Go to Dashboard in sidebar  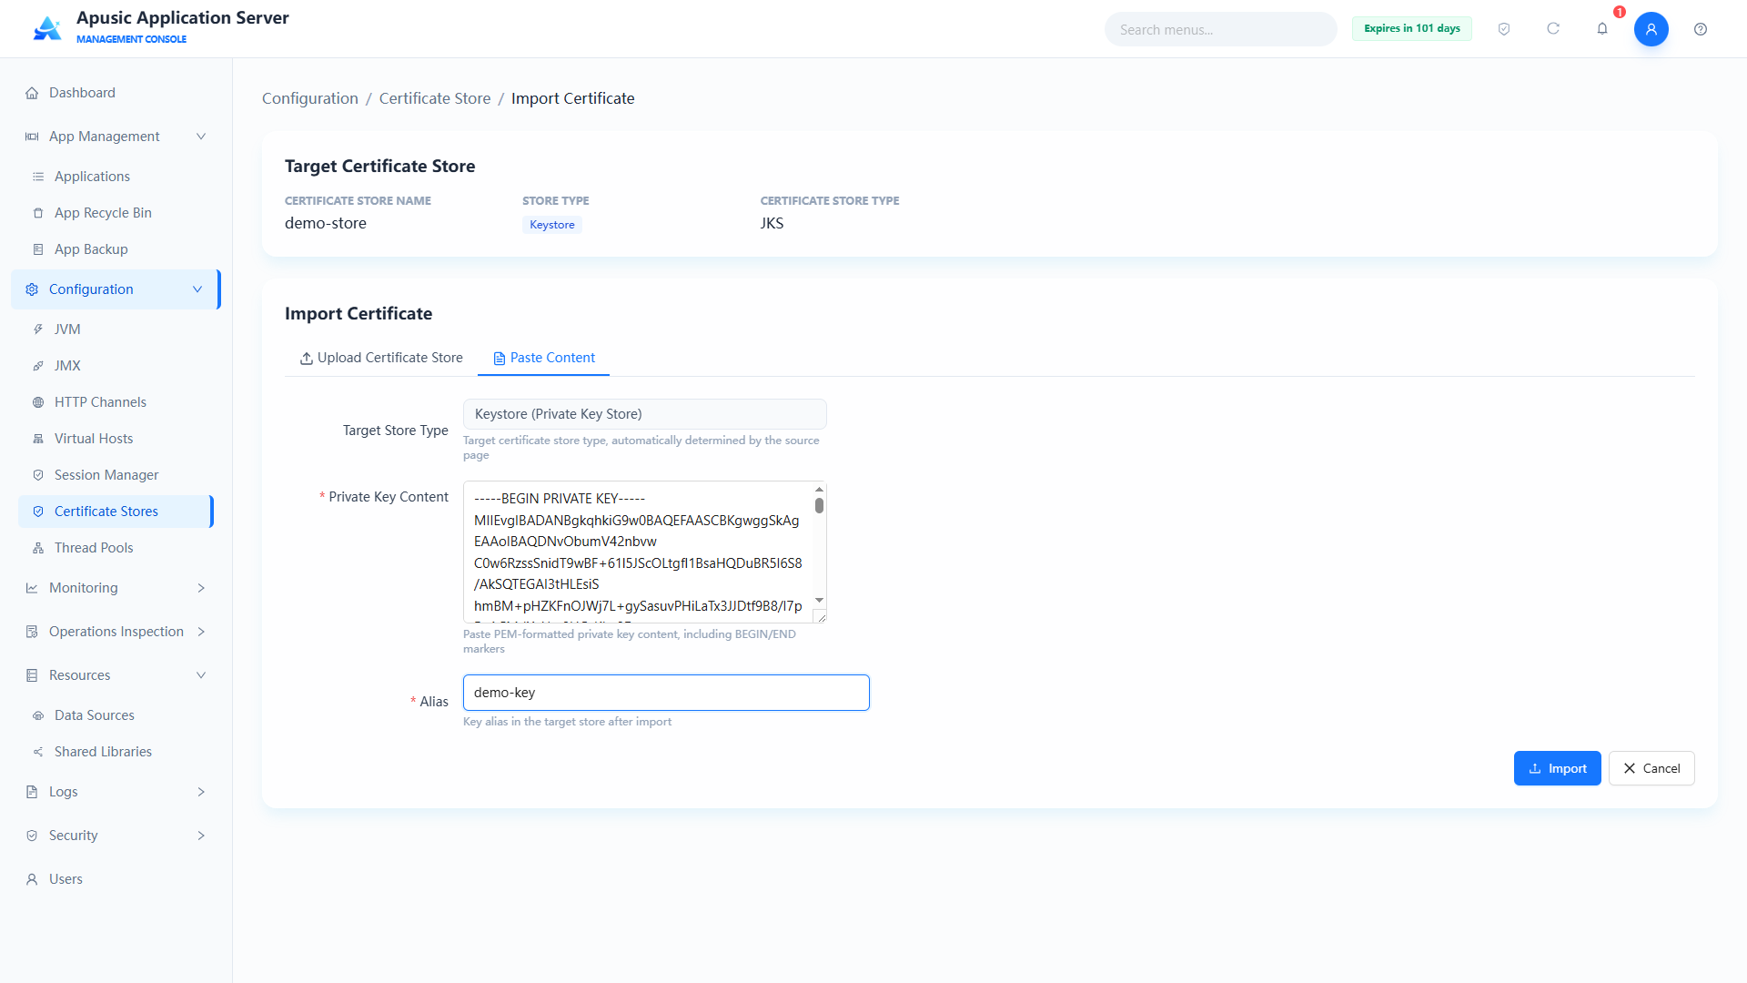116,93
